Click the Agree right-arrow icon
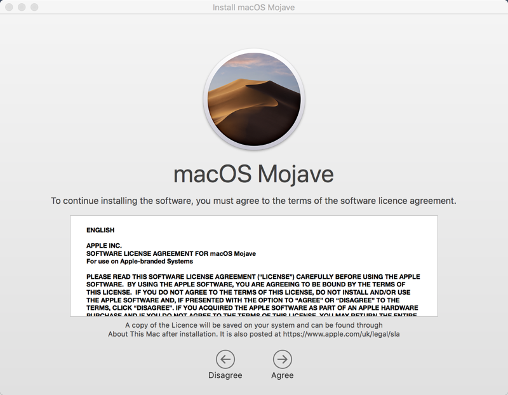Screen dimensions: 508x395 click(x=282, y=359)
